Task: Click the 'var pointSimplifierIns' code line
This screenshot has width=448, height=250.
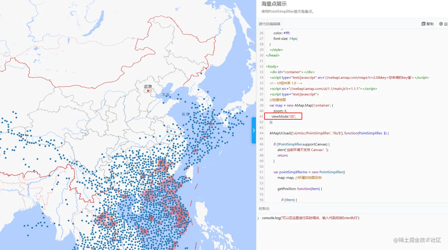Action: click(309, 172)
